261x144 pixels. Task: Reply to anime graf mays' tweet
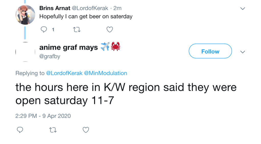[x=20, y=130]
